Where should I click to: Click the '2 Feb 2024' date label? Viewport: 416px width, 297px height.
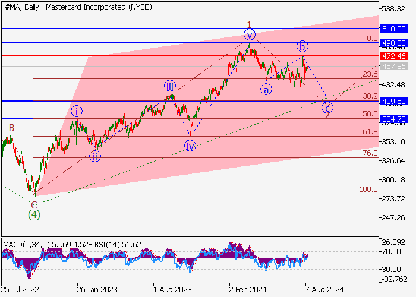tap(248, 289)
